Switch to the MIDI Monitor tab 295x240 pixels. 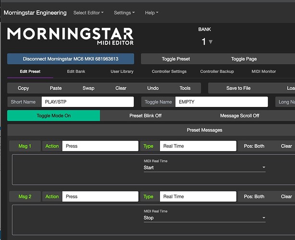pos(264,72)
